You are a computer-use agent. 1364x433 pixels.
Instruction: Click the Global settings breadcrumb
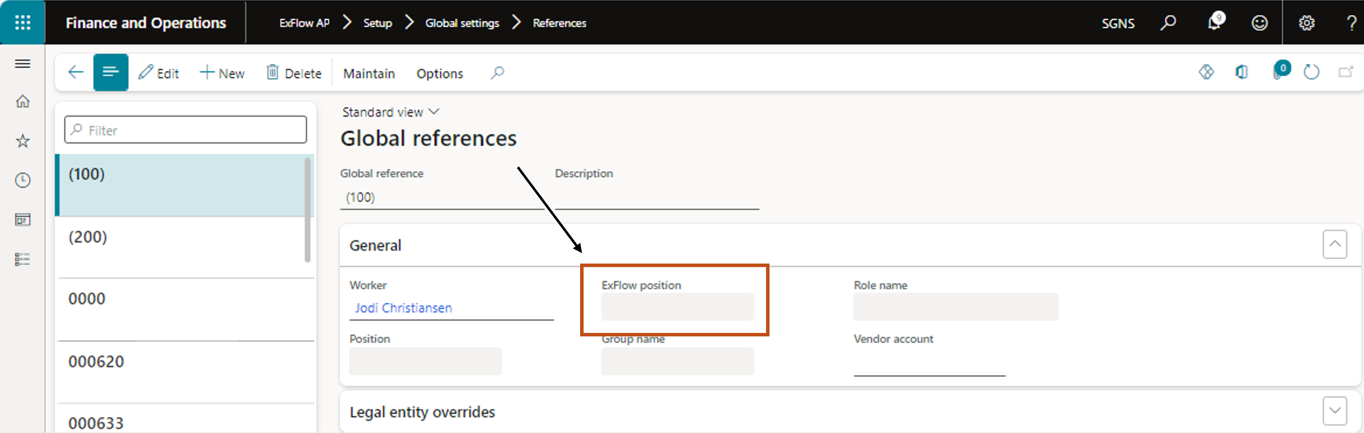pos(462,23)
